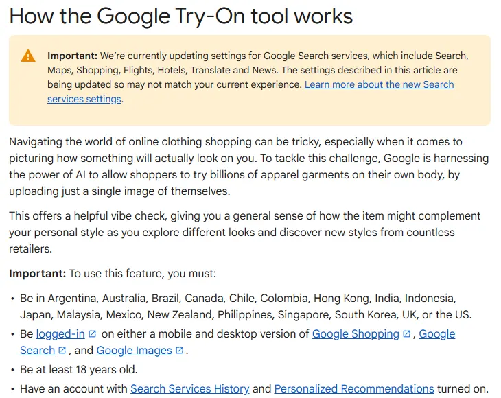Click external-link icon after Google Images

[x=180, y=351]
